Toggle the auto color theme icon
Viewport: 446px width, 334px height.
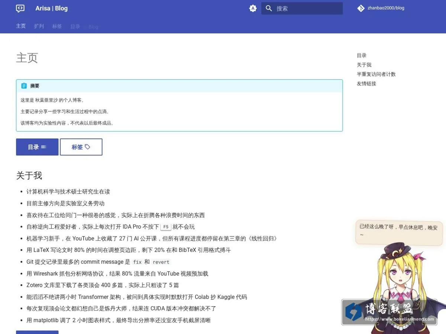coord(253,9)
